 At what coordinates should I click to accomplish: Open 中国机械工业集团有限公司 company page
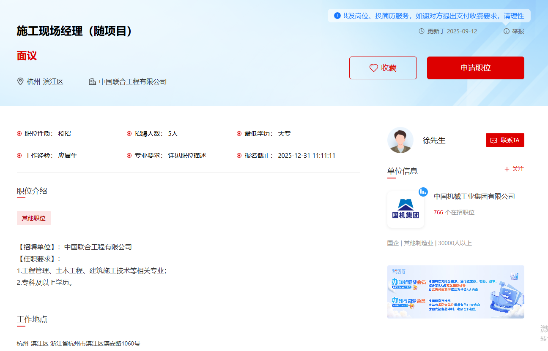click(x=474, y=196)
